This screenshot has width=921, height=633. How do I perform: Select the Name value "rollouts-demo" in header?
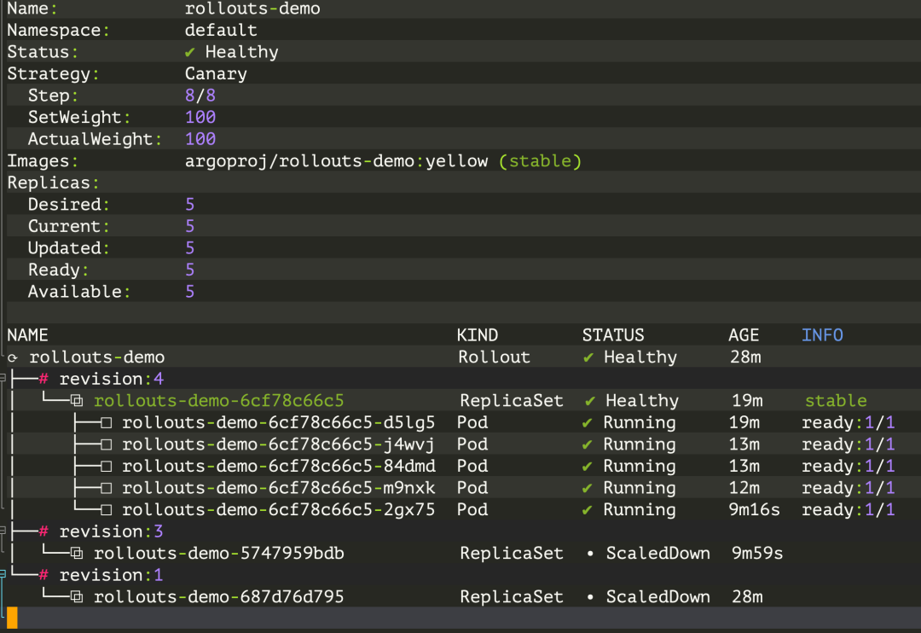252,9
